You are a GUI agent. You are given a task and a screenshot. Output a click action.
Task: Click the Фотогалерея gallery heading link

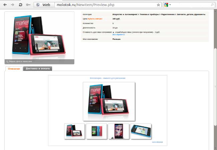(x=107, y=78)
